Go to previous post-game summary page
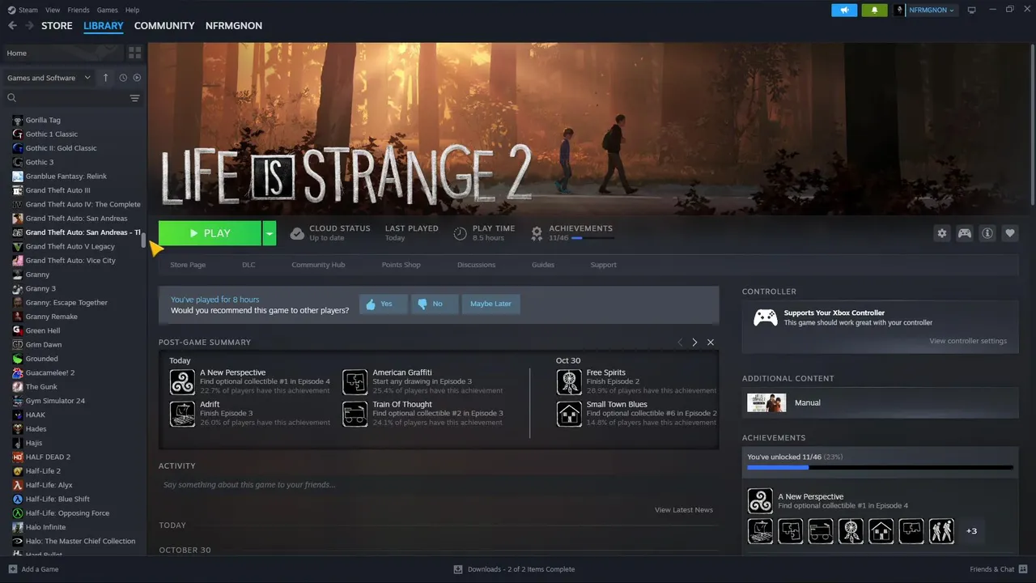Screen dimensions: 1036x583 pos(680,343)
